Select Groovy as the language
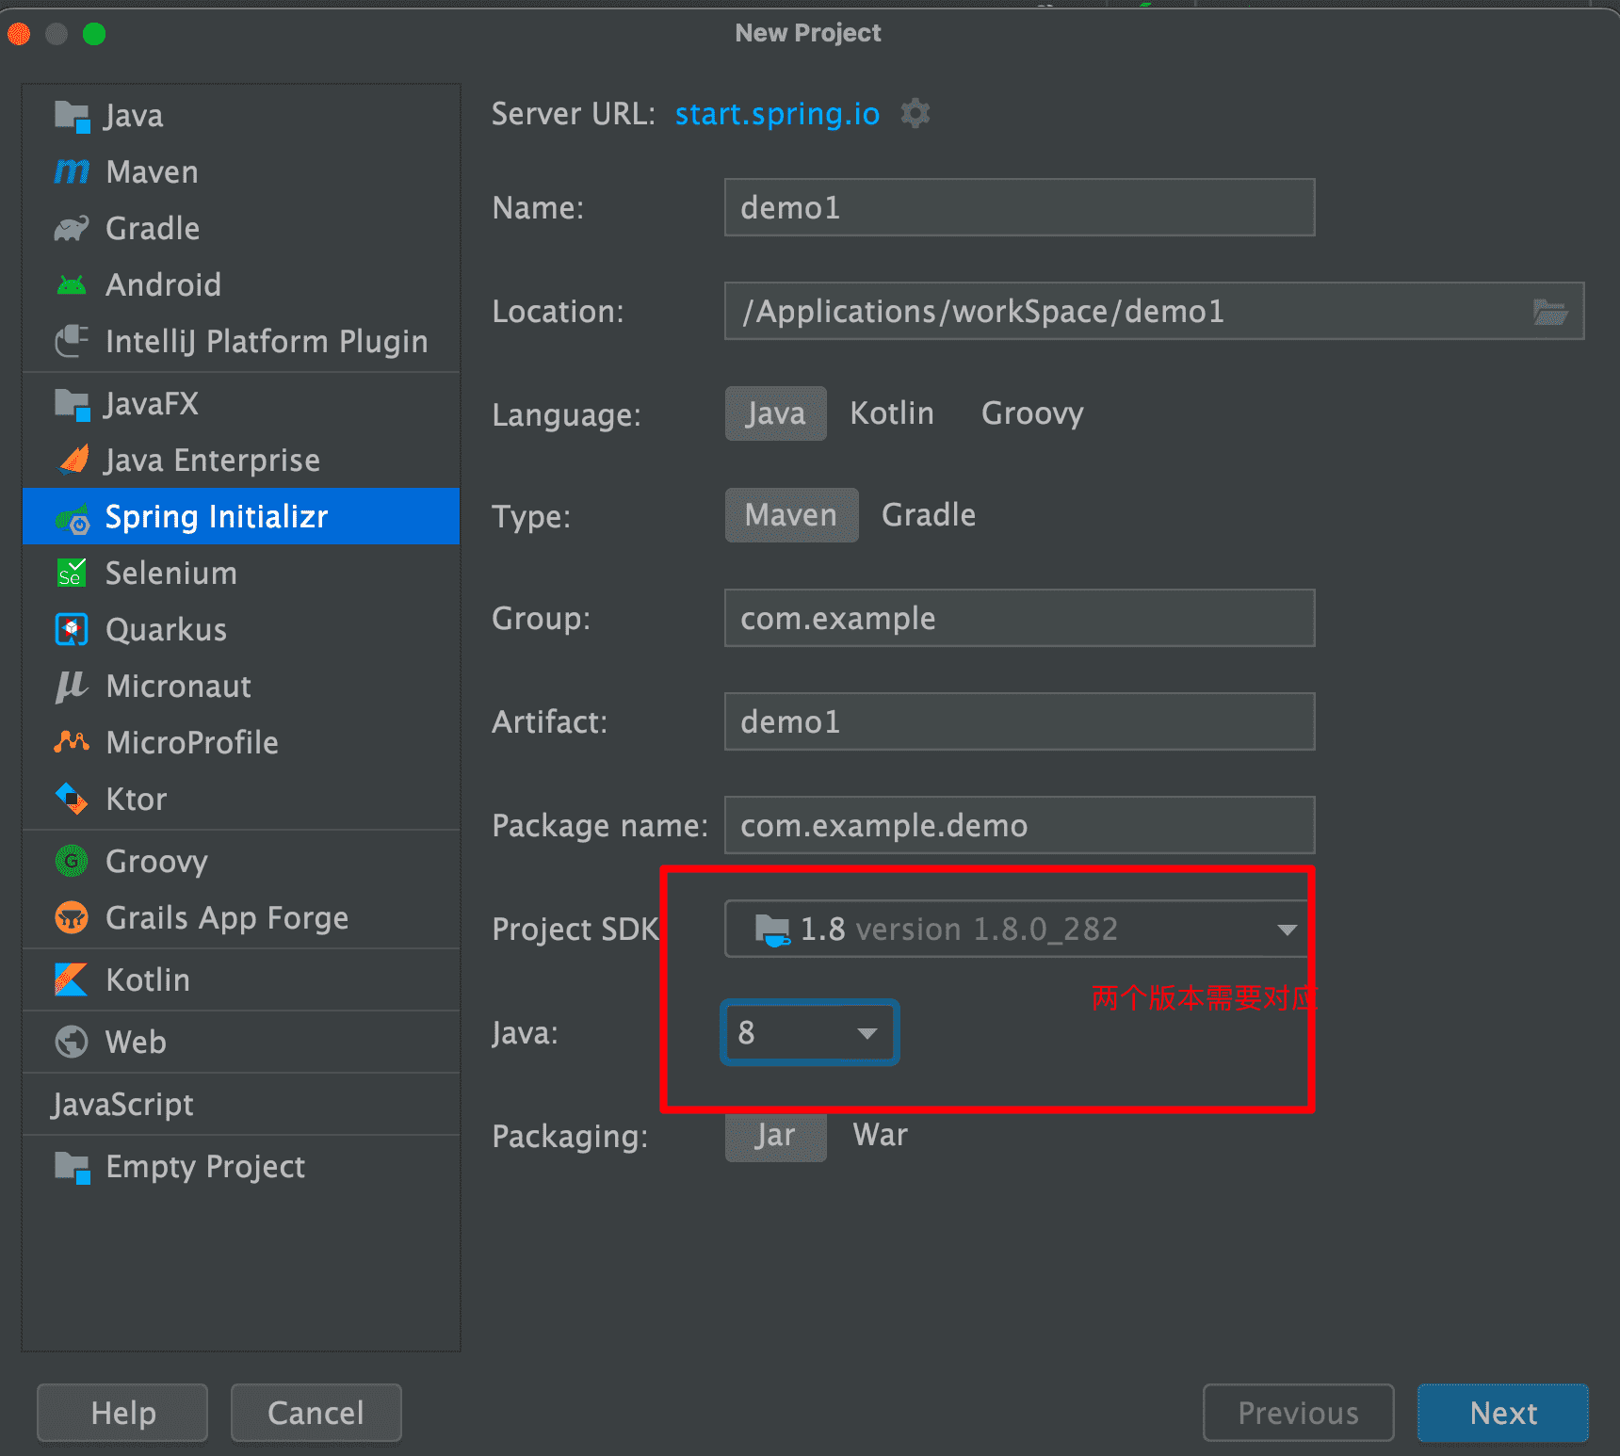Image resolution: width=1620 pixels, height=1456 pixels. 1032,413
